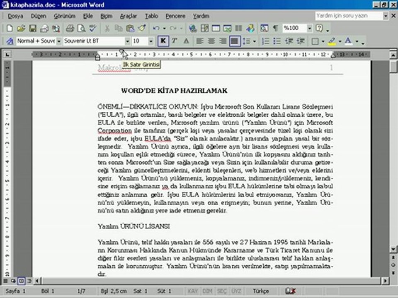Screen dimensions: 398x298
Task: Open the borders dropdown arrow
Action: click(x=323, y=41)
